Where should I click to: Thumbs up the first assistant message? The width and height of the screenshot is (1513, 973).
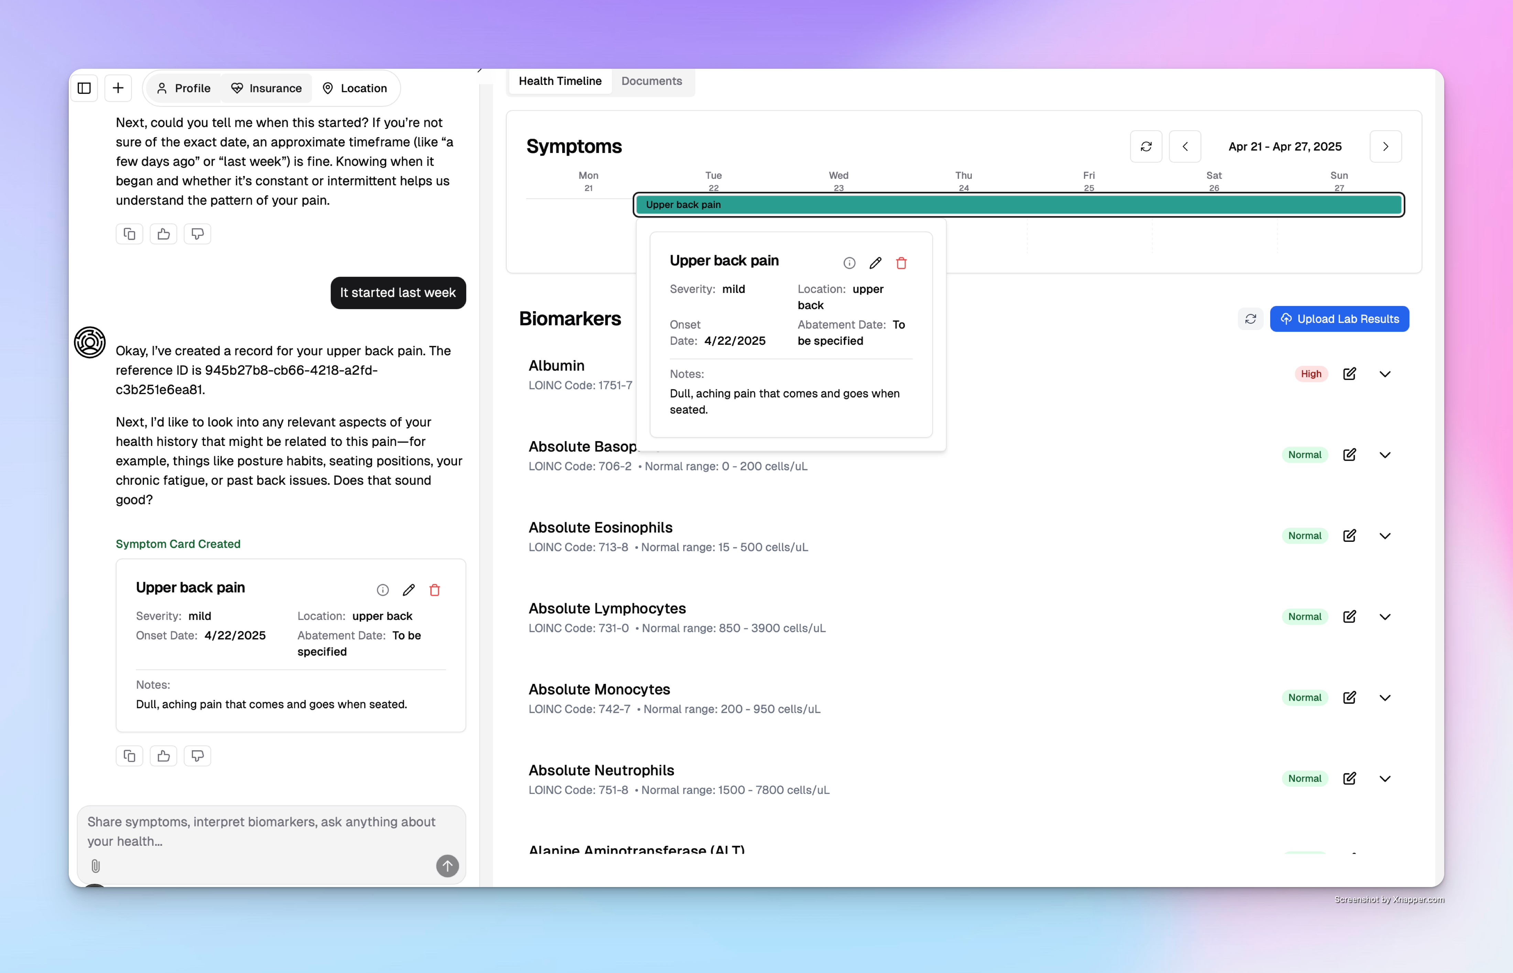pyautogui.click(x=164, y=234)
